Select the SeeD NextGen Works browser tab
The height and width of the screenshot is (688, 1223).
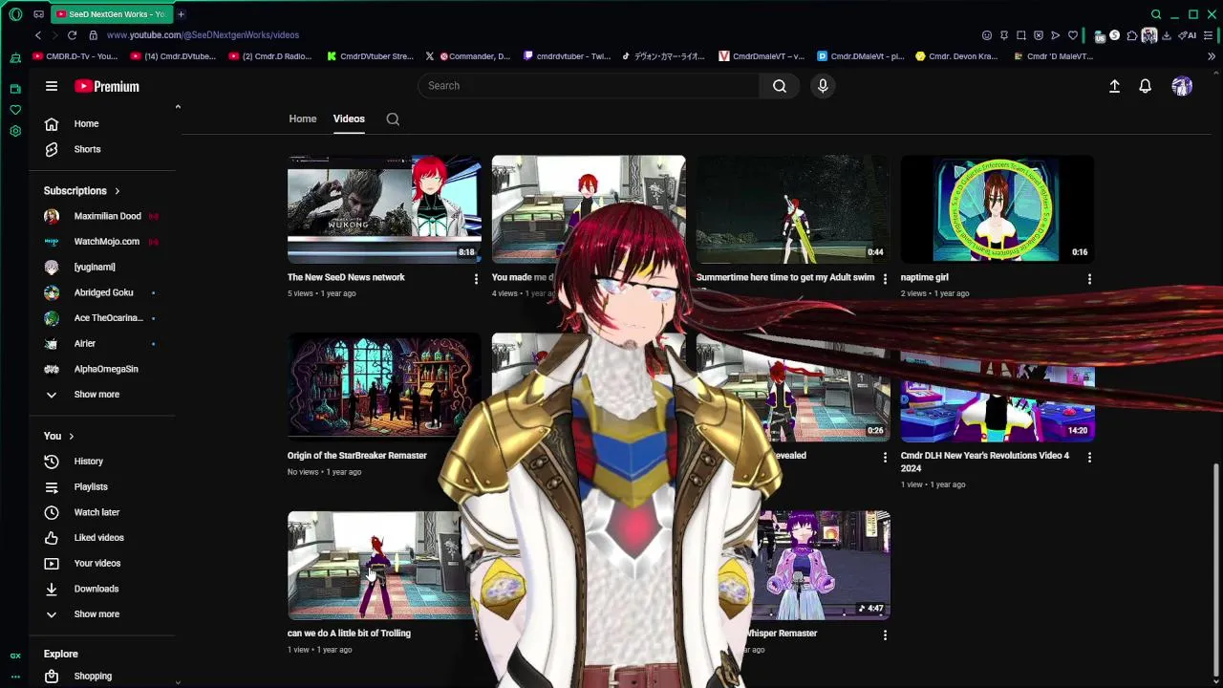coord(110,14)
